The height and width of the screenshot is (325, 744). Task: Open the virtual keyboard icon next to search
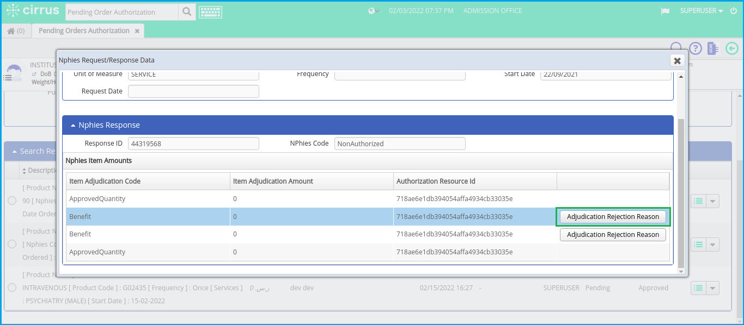(x=210, y=11)
